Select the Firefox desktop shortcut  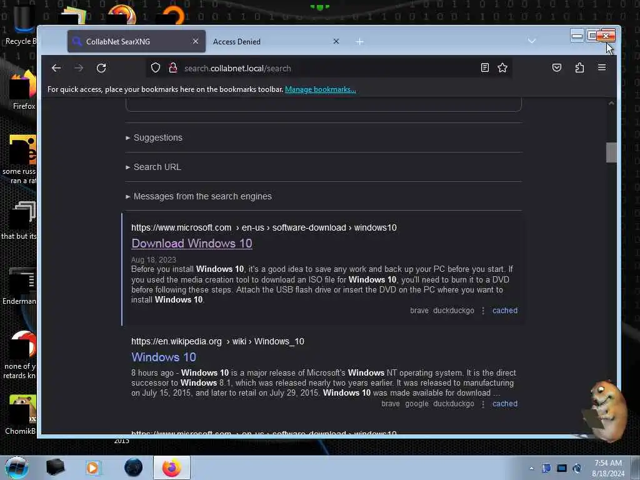(x=23, y=90)
